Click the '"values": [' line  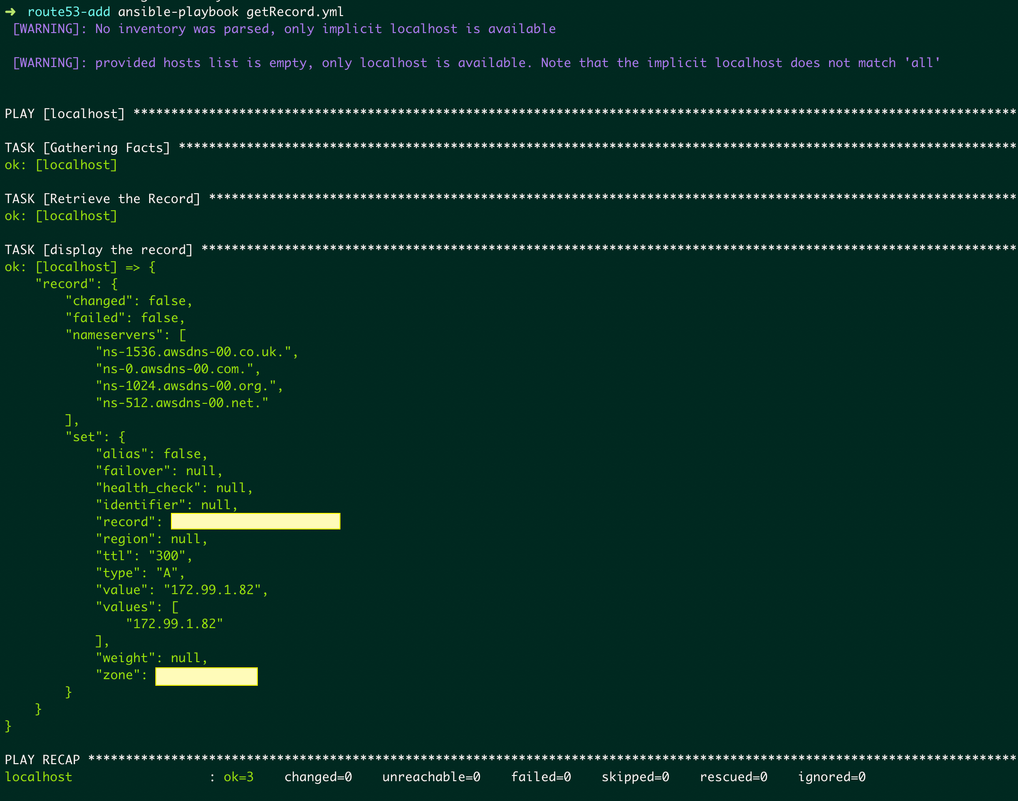click(137, 607)
